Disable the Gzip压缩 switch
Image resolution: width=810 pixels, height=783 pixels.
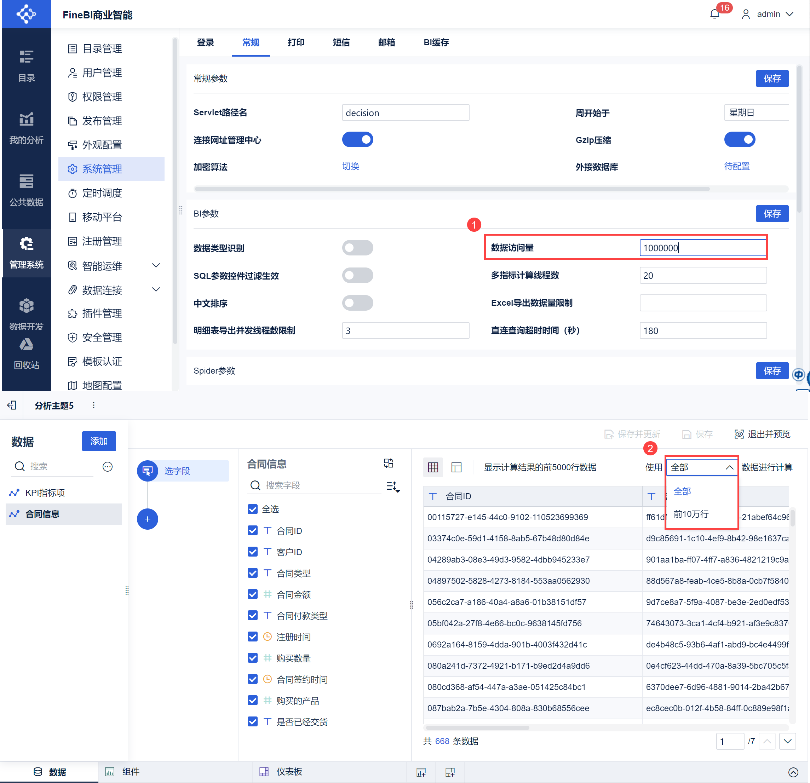click(x=739, y=140)
